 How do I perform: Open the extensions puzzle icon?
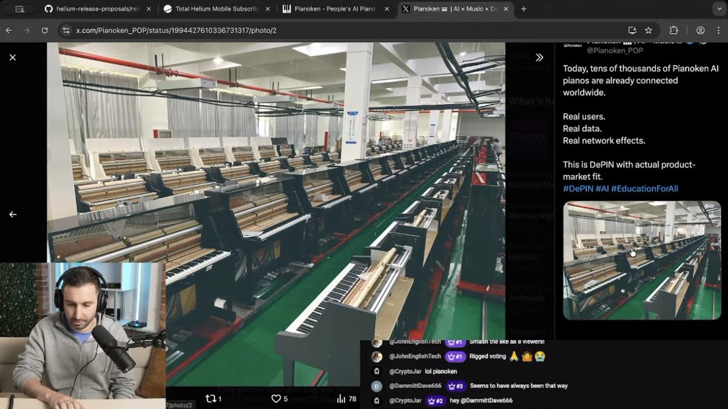(x=673, y=30)
